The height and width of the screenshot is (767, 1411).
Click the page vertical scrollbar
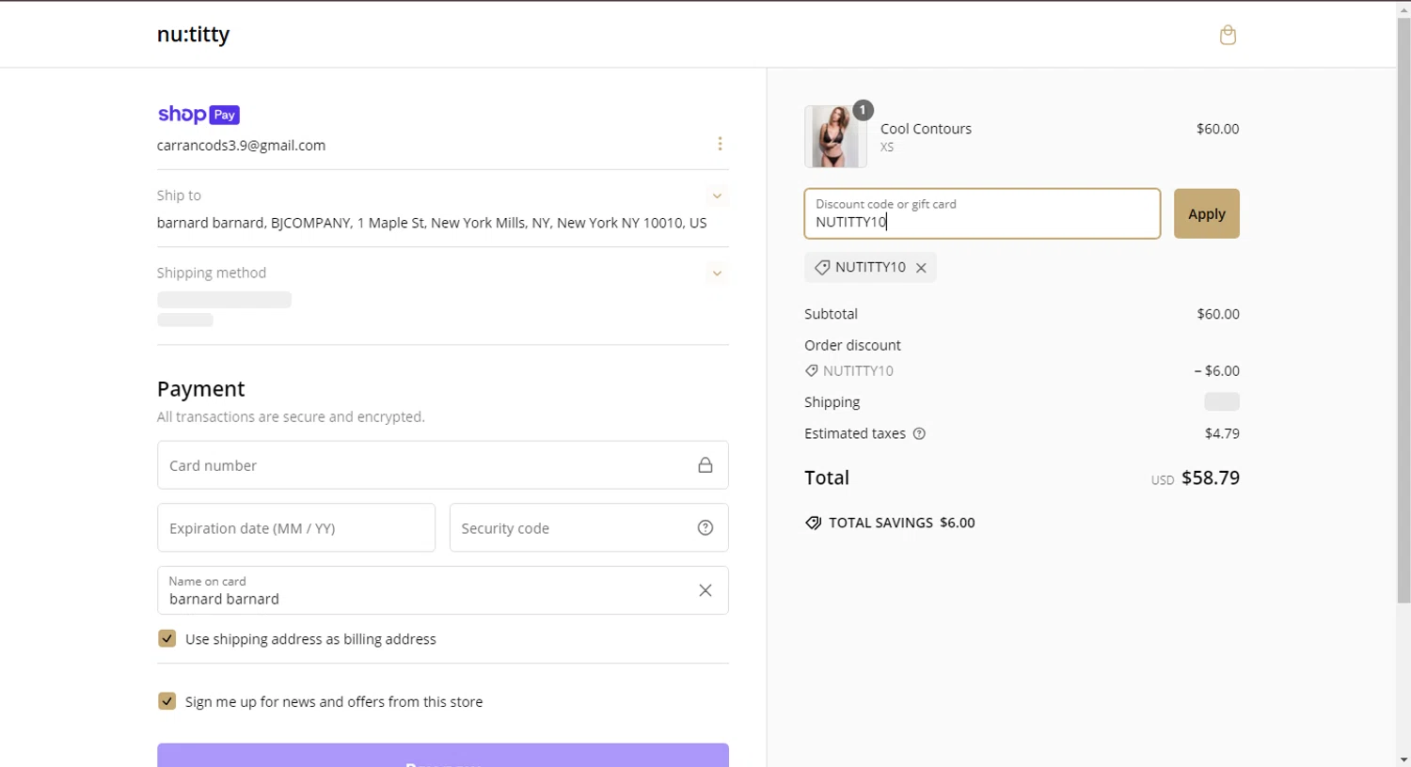coord(1403,310)
